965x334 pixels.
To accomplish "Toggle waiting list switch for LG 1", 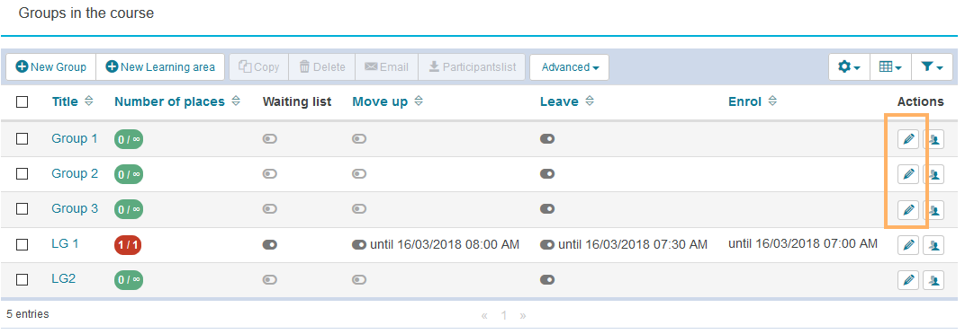I will [269, 244].
